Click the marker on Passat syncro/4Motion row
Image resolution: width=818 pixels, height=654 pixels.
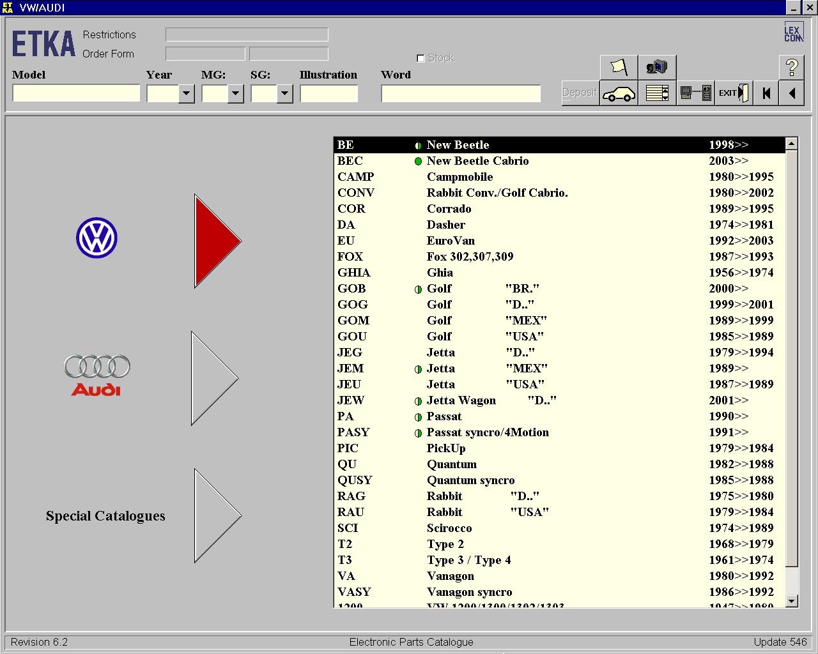(418, 433)
